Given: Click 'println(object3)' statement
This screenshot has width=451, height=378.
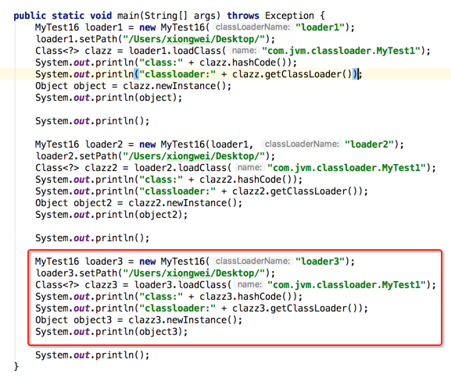Looking at the screenshot, I should tap(112, 332).
